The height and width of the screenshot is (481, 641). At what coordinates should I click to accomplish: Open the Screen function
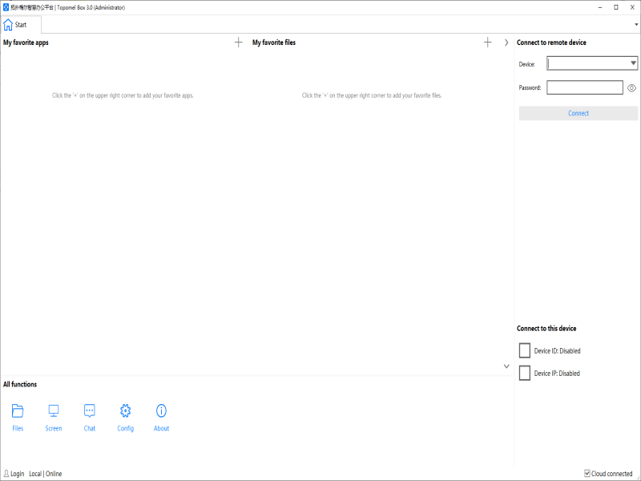(54, 418)
